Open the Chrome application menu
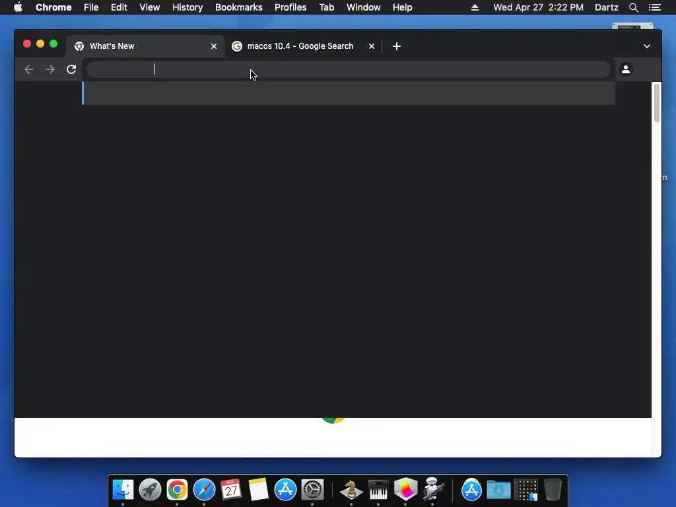Image resolution: width=676 pixels, height=507 pixels. (53, 7)
